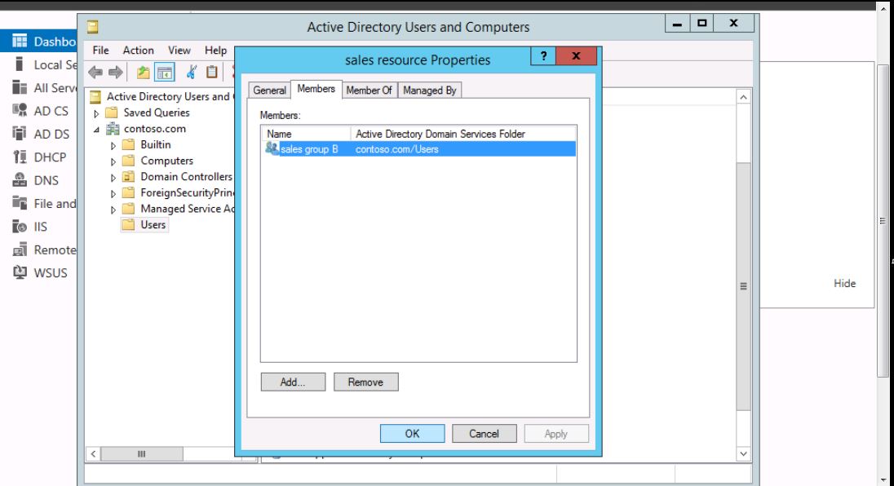Sort members by Name column header
Screen dimensions: 894x486
click(x=306, y=133)
